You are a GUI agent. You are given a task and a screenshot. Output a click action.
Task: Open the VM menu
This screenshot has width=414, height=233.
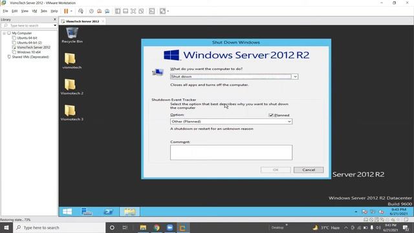[x=34, y=11]
